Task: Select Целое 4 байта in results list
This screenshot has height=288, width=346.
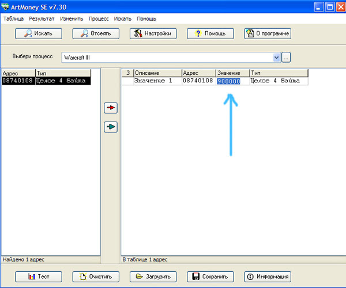Action: click(x=63, y=81)
